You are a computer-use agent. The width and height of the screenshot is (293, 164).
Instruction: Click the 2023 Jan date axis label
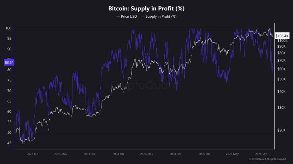32,154
